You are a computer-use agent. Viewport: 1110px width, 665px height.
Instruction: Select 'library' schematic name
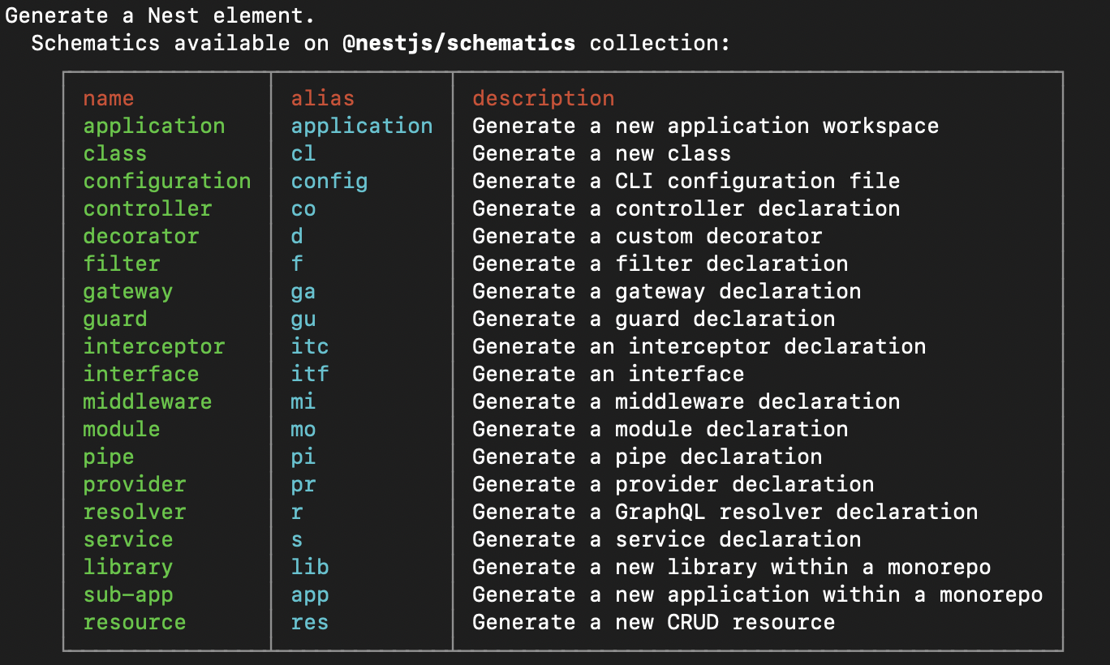point(128,568)
